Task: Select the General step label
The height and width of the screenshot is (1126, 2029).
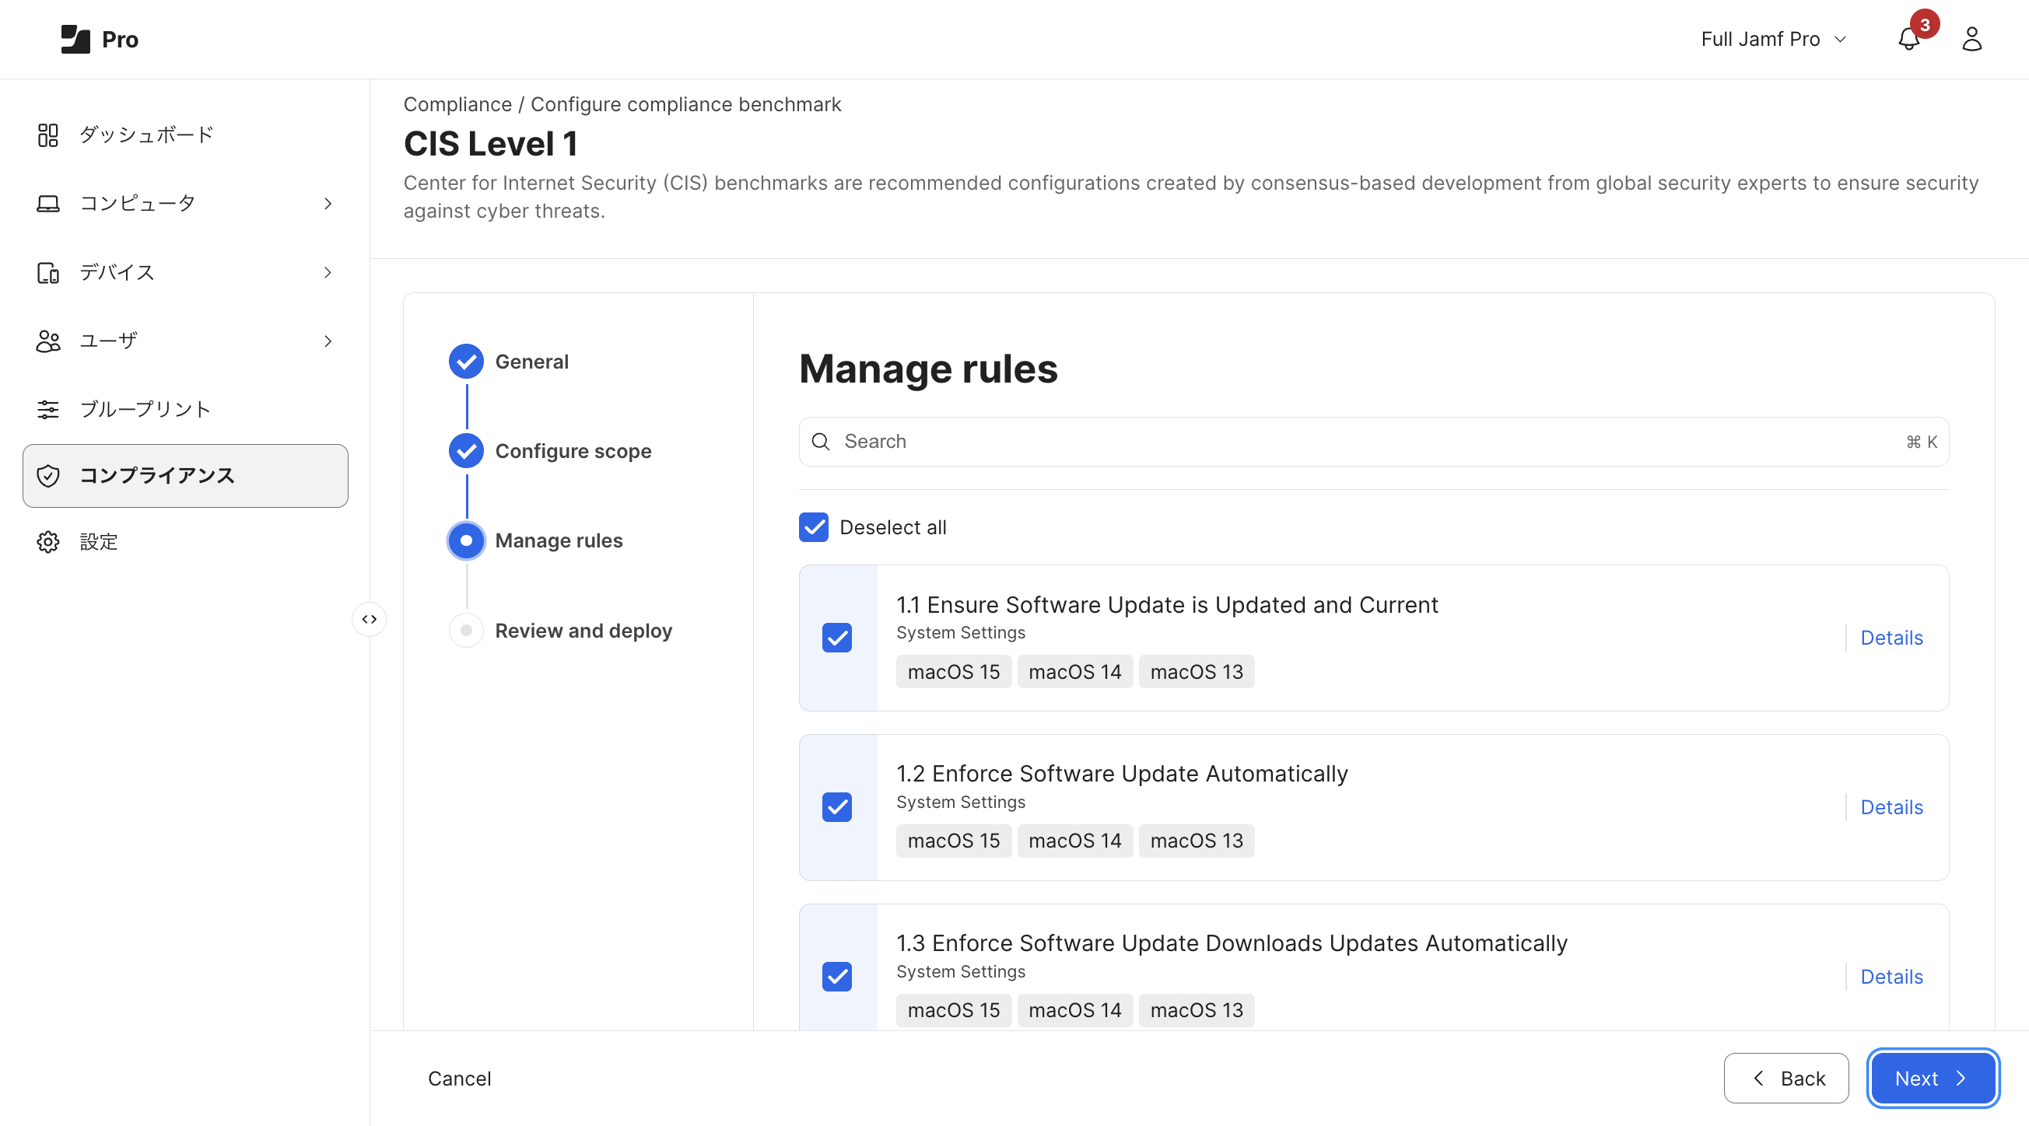Action: click(x=531, y=362)
